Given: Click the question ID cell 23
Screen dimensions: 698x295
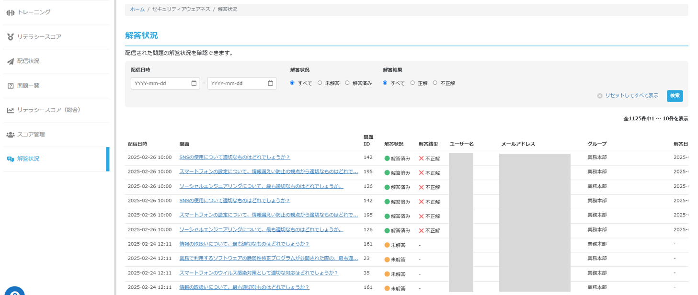Looking at the screenshot, I should tap(366, 259).
